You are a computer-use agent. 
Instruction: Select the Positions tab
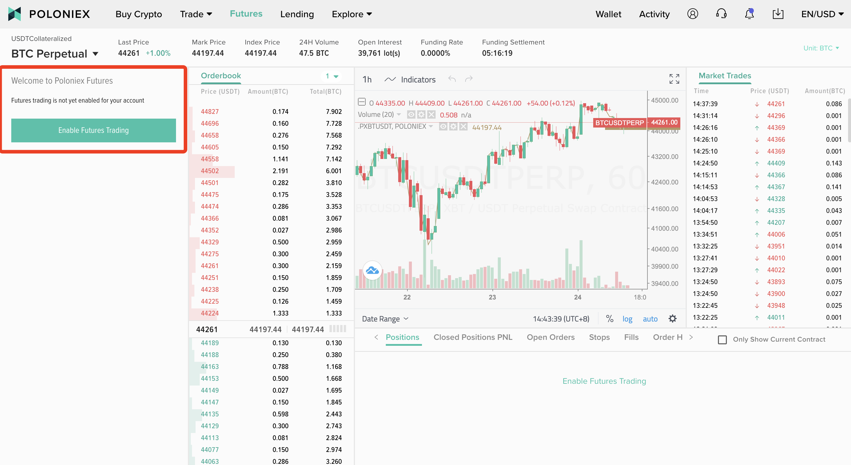click(x=402, y=337)
